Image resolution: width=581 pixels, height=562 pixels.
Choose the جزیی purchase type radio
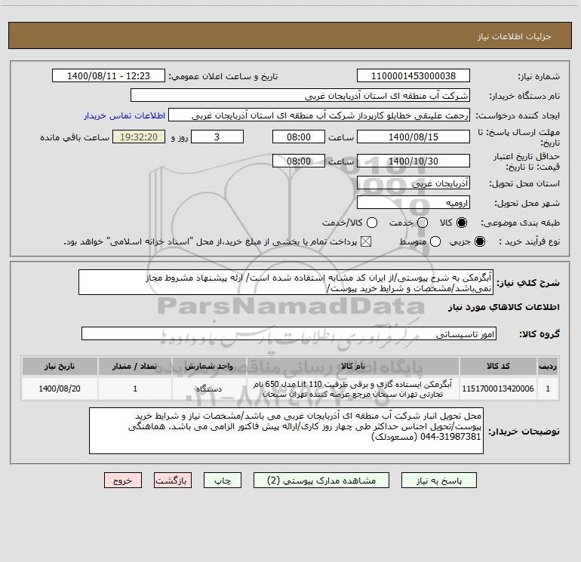pos(480,241)
